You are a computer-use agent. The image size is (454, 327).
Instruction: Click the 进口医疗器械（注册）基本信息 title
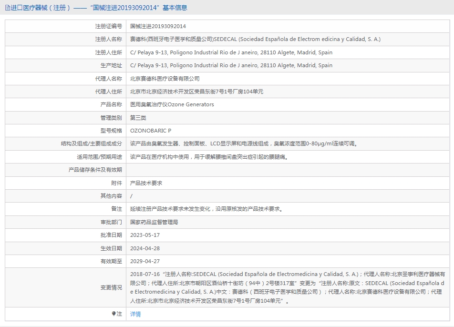99,8
